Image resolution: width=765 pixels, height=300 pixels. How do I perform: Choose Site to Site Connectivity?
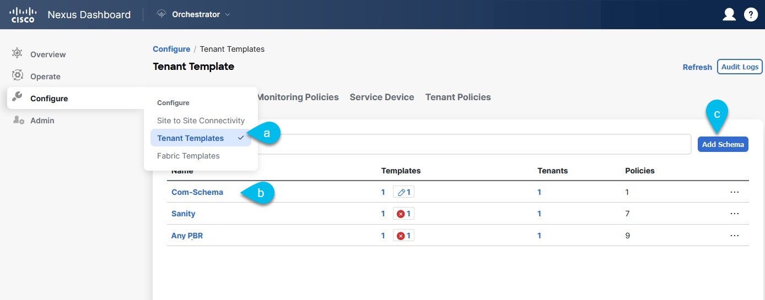click(x=201, y=121)
